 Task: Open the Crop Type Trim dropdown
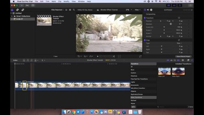point(179,43)
